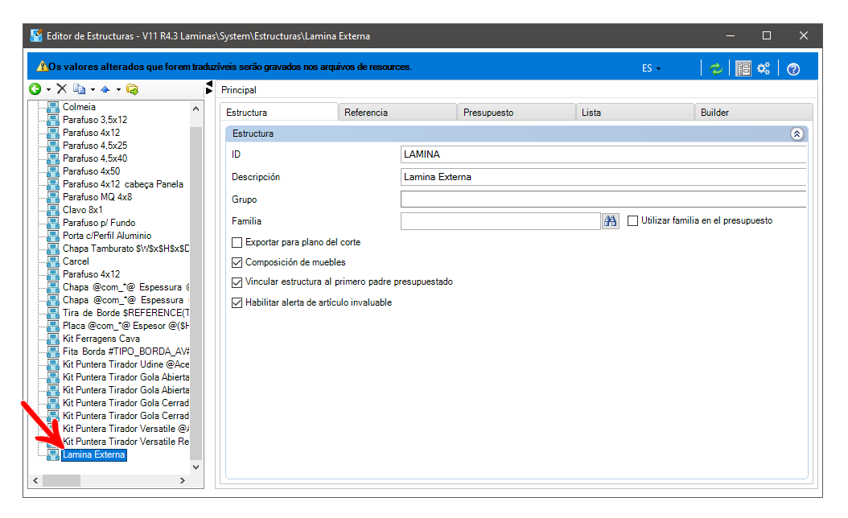
Task: Collapse the Estructura section chevron
Action: [x=797, y=134]
